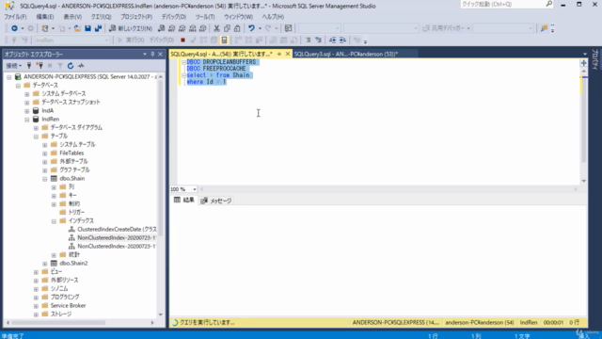Open the 編集(E) menu
This screenshot has width=602, height=339.
[45, 17]
